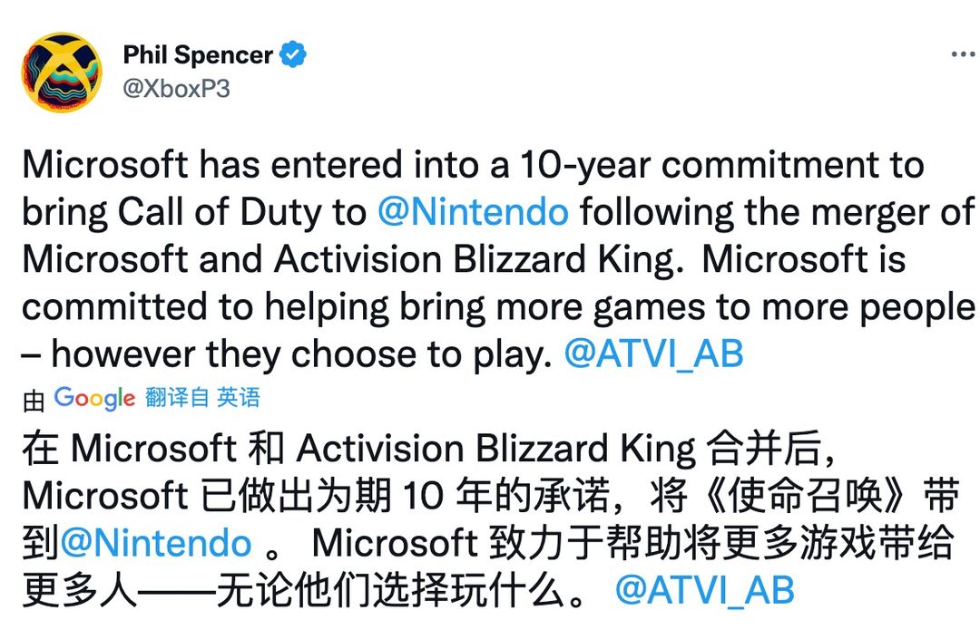Click the 由 character before Google logo
980x639 pixels.
click(x=34, y=400)
